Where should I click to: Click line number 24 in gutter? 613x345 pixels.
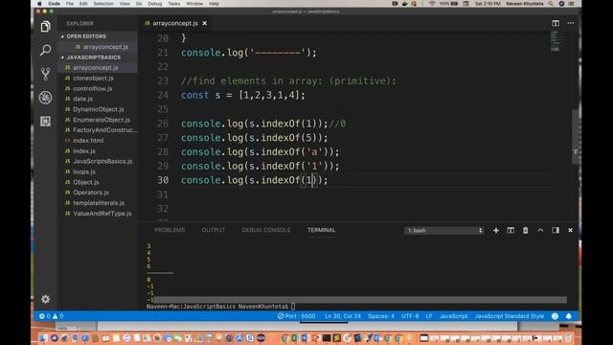163,95
